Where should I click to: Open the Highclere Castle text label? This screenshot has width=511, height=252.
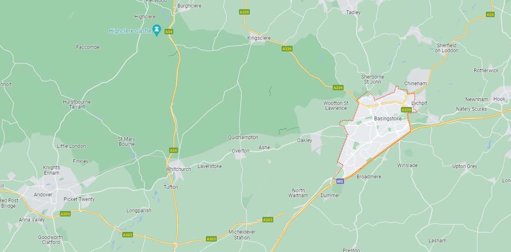(130, 31)
